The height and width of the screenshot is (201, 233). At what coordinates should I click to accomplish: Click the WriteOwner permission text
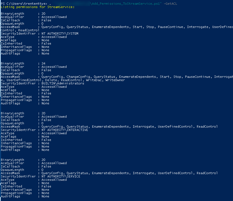pos(115,80)
